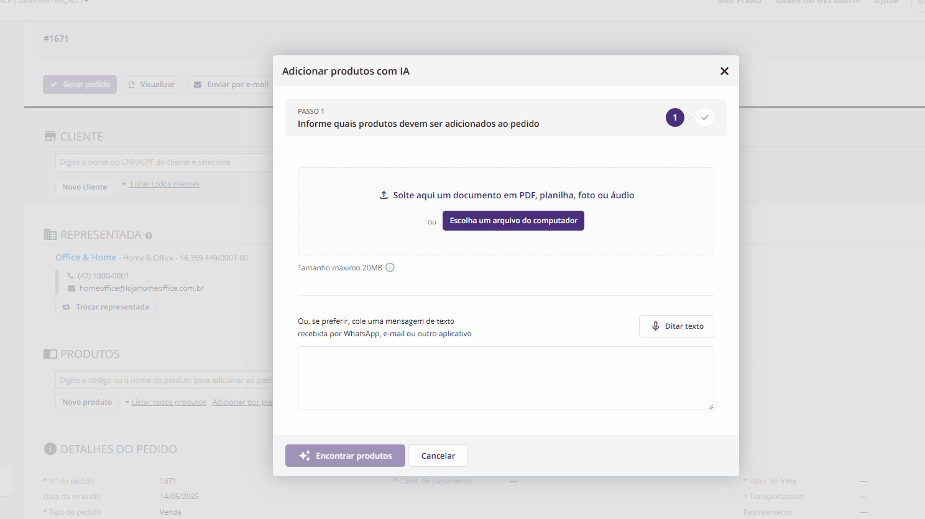Click the 14/05/2025 emission date value
The width and height of the screenshot is (925, 519).
click(x=179, y=497)
